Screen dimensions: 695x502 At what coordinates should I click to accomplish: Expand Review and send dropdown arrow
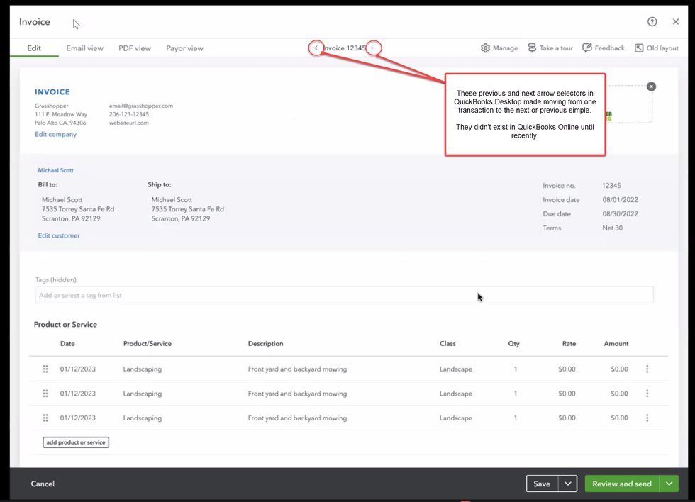669,484
